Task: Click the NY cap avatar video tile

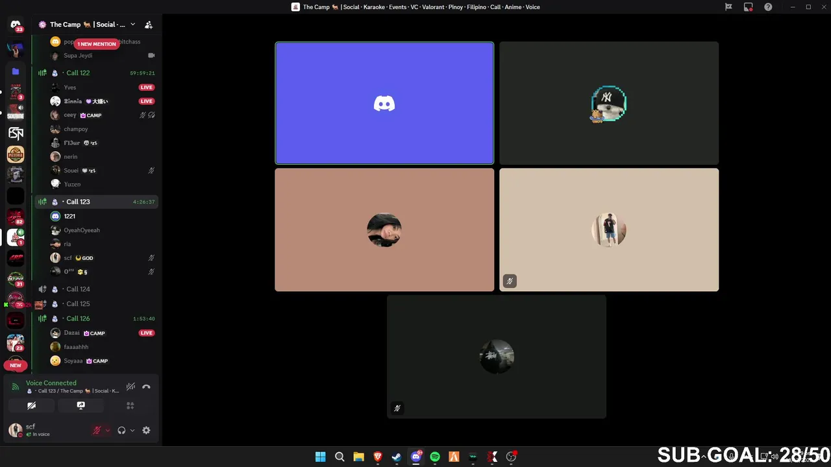Action: pyautogui.click(x=609, y=103)
